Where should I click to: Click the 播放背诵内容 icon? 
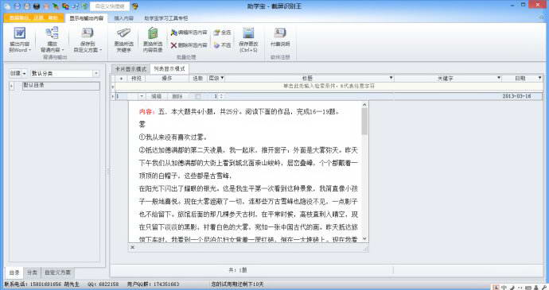53,33
